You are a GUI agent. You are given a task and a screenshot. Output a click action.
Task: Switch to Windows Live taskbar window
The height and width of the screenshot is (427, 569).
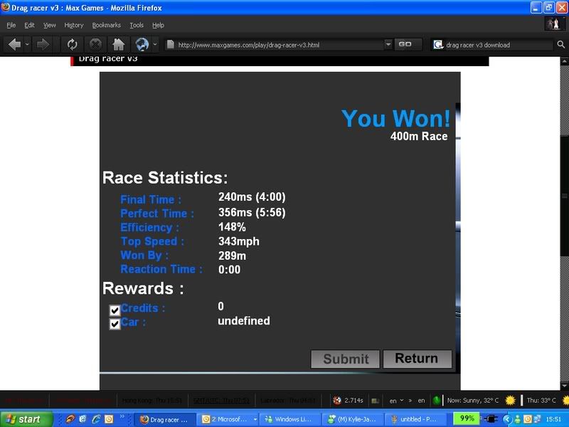pos(290,419)
